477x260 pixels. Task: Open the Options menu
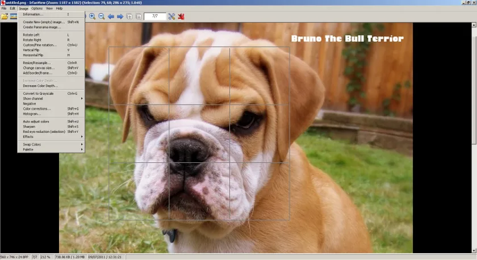click(37, 9)
